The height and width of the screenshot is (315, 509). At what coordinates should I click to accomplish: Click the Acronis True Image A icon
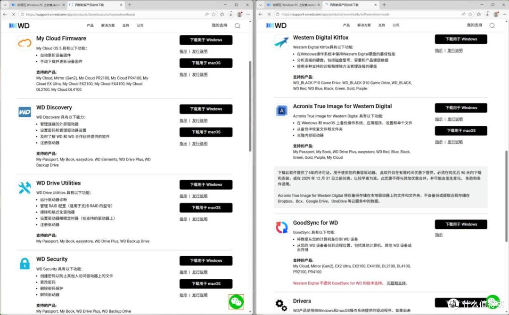(281, 111)
